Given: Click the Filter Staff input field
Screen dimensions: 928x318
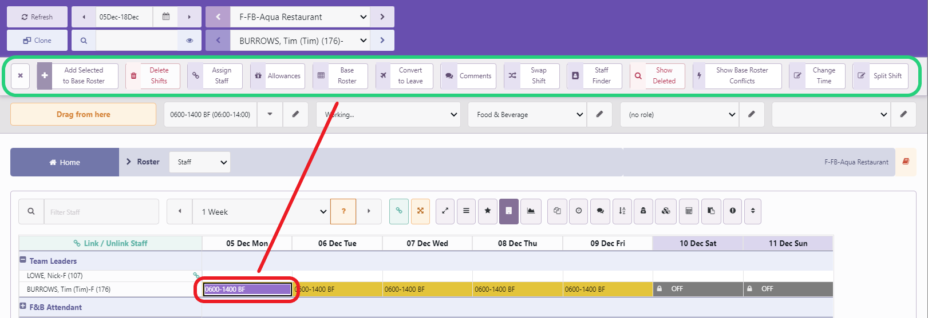Looking at the screenshot, I should click(101, 212).
